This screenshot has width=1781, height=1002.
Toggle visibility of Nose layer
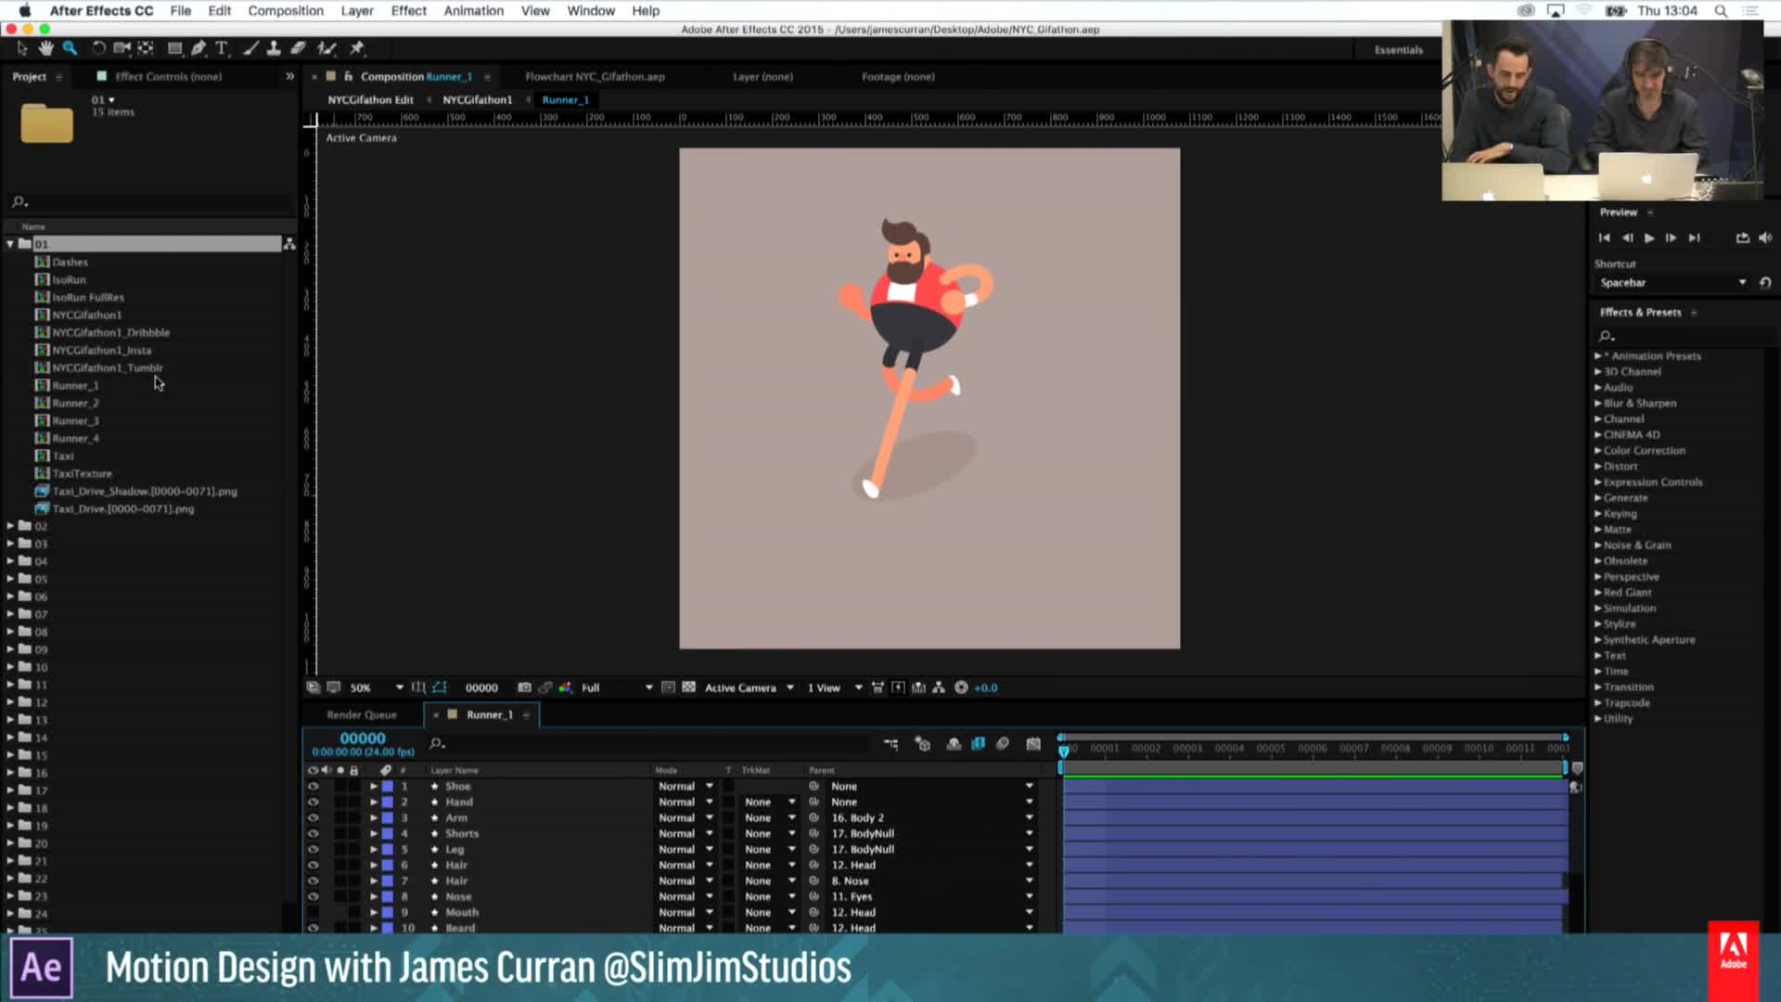pyautogui.click(x=312, y=895)
